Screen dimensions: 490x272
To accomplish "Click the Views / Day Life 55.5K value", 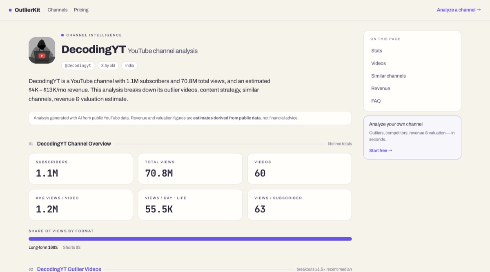I will 159,209.
